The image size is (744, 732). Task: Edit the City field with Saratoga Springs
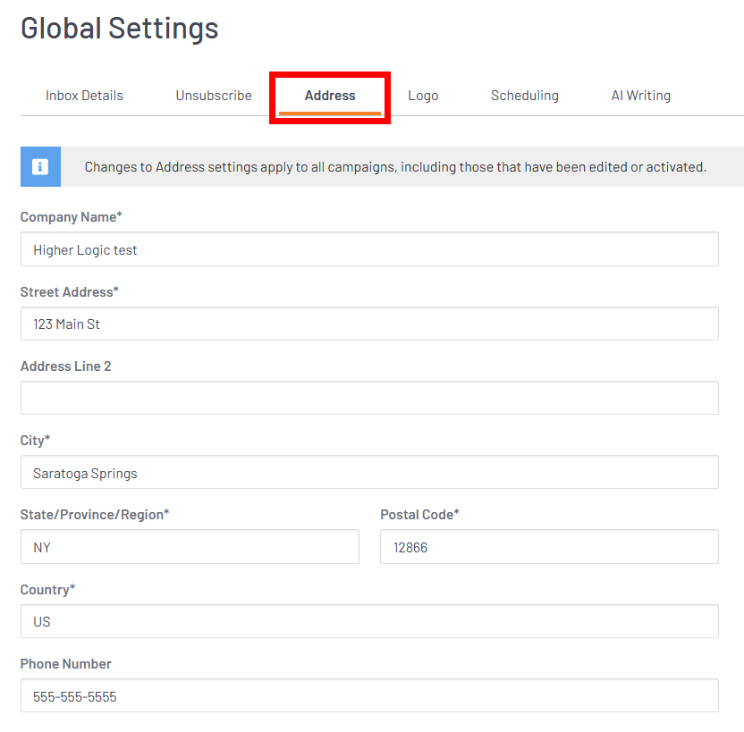[369, 472]
